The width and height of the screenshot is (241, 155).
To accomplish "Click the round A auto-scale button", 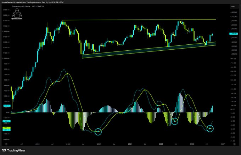I will tap(234, 144).
